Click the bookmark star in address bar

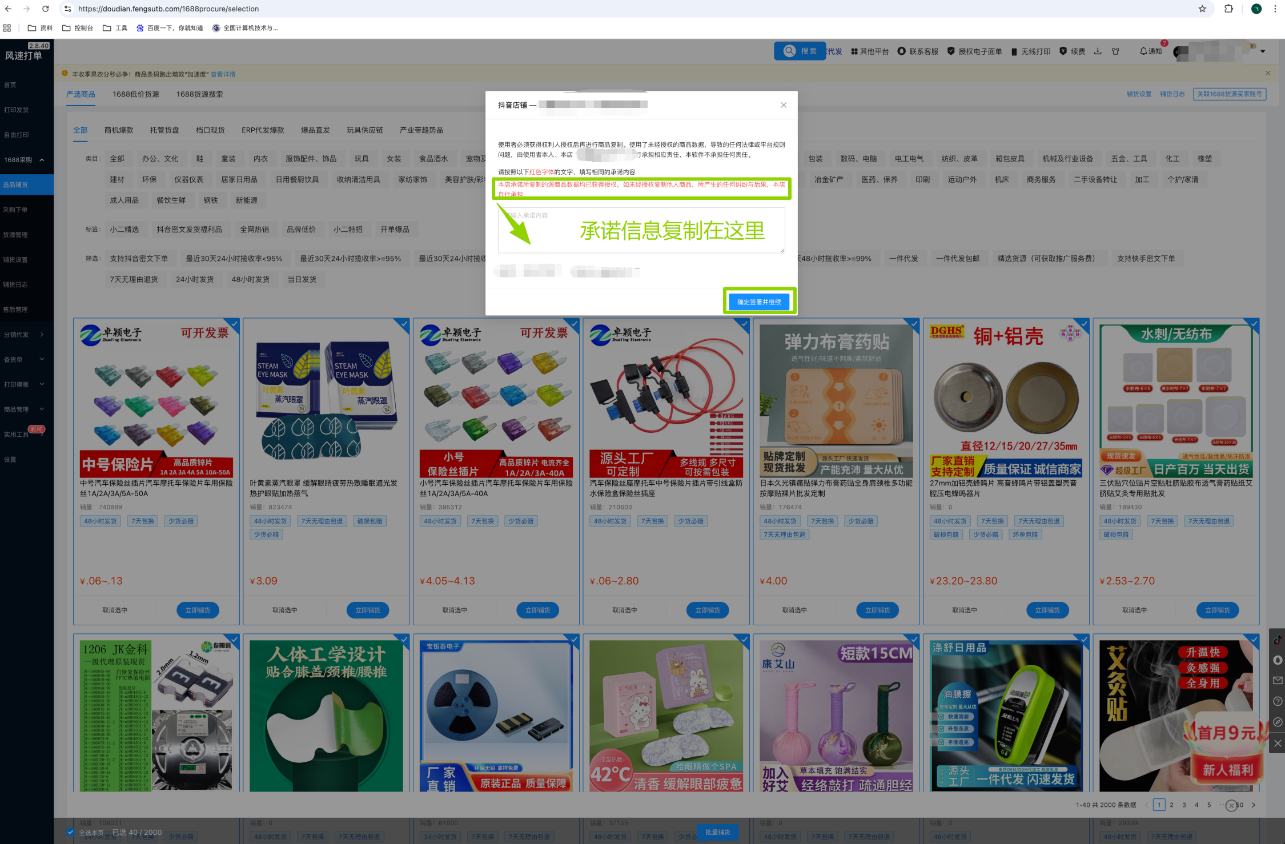coord(1202,9)
